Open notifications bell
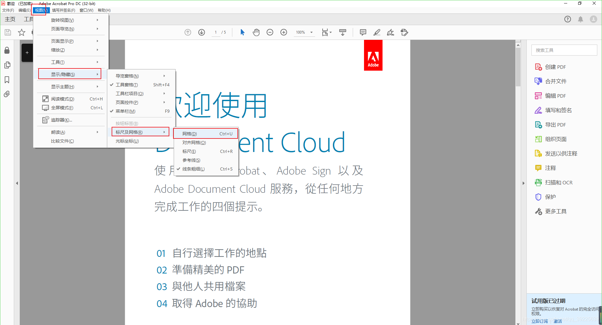The image size is (602, 325). [x=580, y=19]
